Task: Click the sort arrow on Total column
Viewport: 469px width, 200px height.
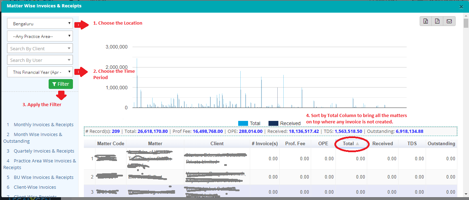Action: [x=357, y=144]
